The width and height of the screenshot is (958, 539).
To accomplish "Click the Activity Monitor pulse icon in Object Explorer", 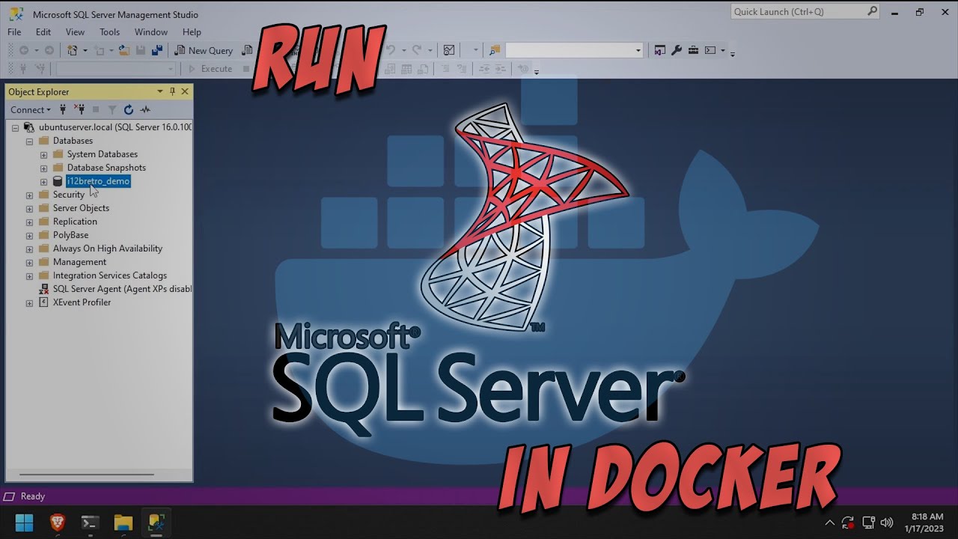I will (145, 109).
